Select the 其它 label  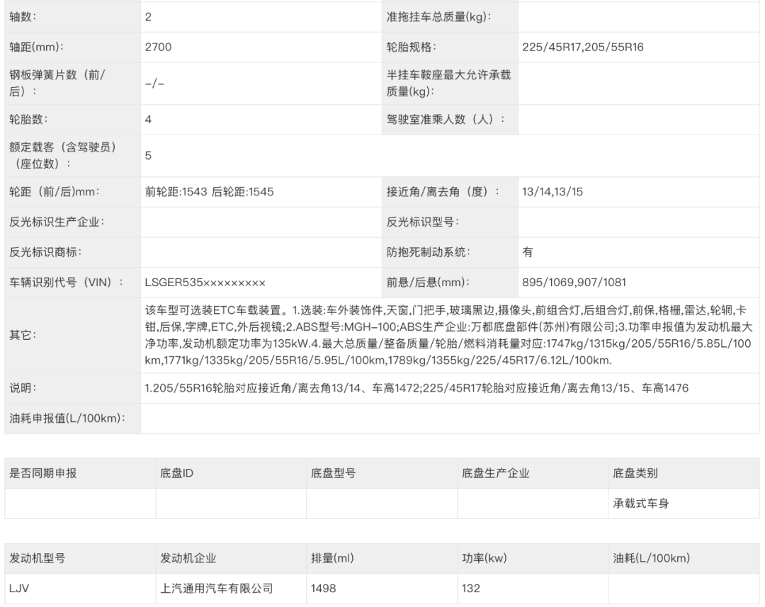[x=23, y=335]
